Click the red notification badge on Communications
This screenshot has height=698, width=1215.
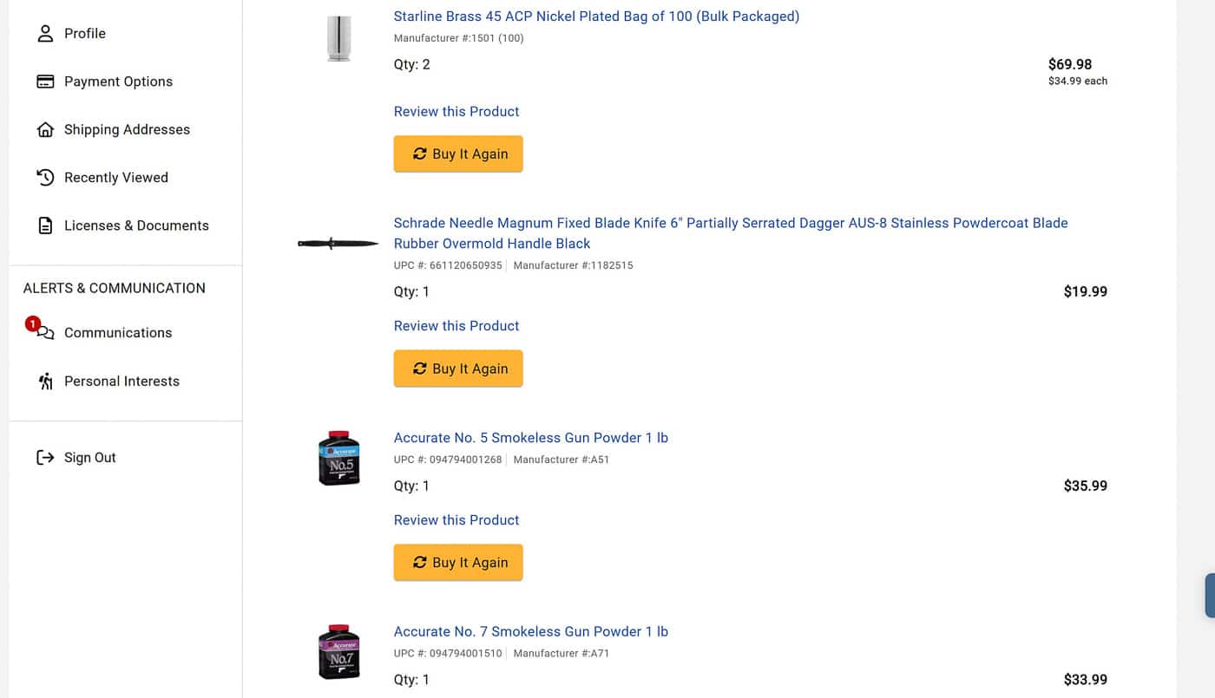coord(33,323)
